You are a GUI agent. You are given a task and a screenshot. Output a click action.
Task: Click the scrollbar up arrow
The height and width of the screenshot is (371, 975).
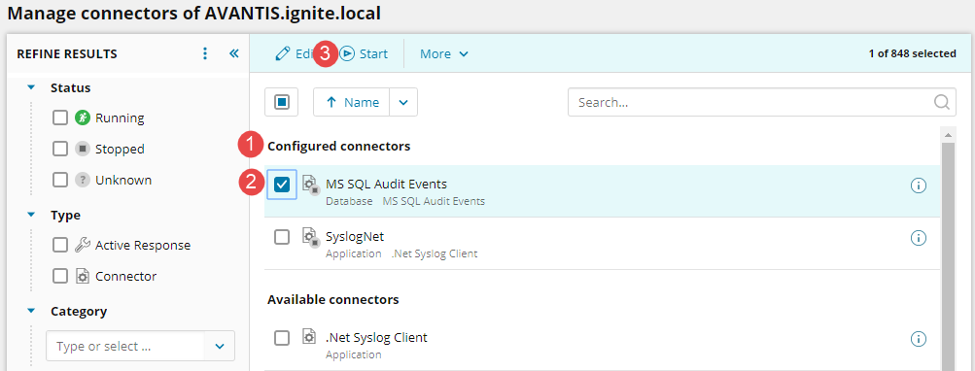point(948,135)
